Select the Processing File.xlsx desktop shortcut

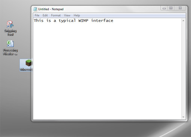coord(10,48)
